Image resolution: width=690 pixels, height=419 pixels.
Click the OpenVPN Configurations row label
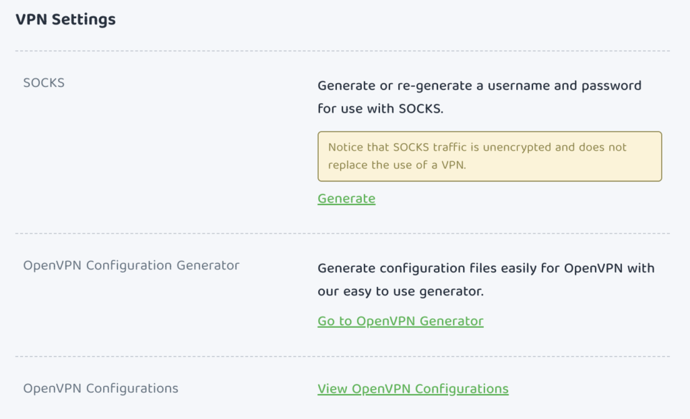point(100,389)
